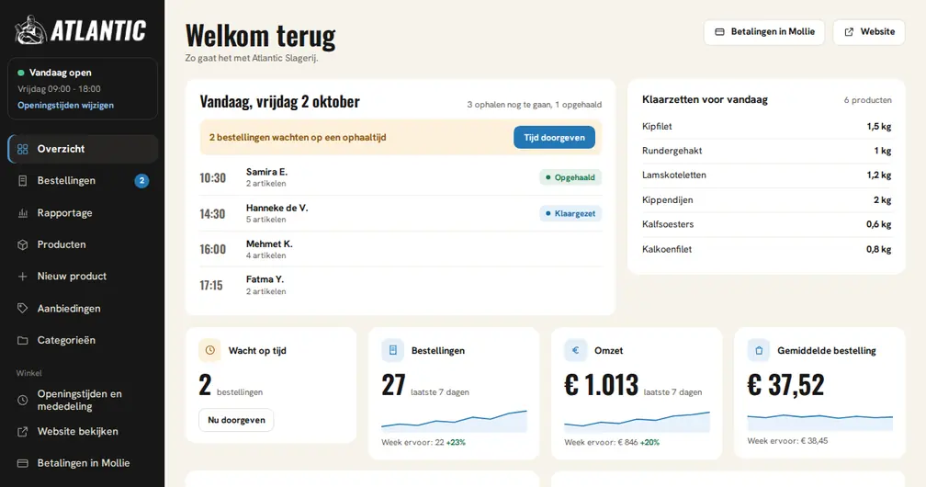Click the Rundergehakt 1 kg row

pyautogui.click(x=766, y=151)
